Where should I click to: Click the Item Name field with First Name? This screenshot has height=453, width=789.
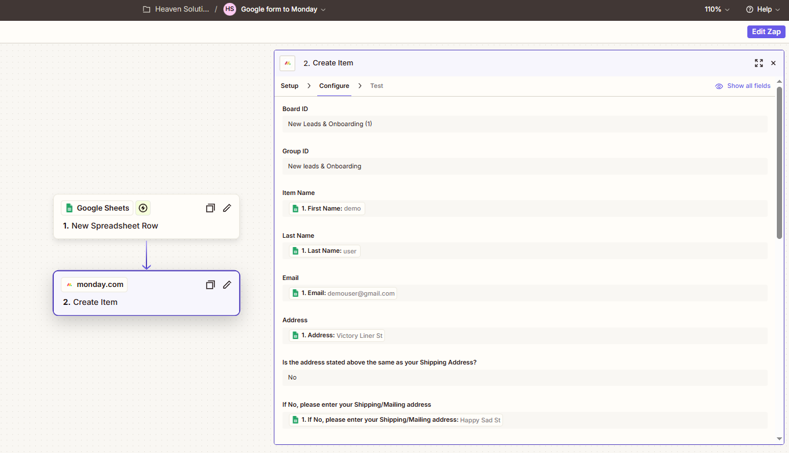coord(524,208)
